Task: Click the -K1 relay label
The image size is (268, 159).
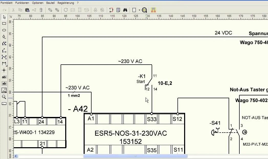Action: coord(142,76)
